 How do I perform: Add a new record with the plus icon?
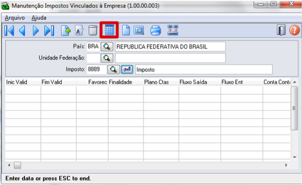[66, 30]
